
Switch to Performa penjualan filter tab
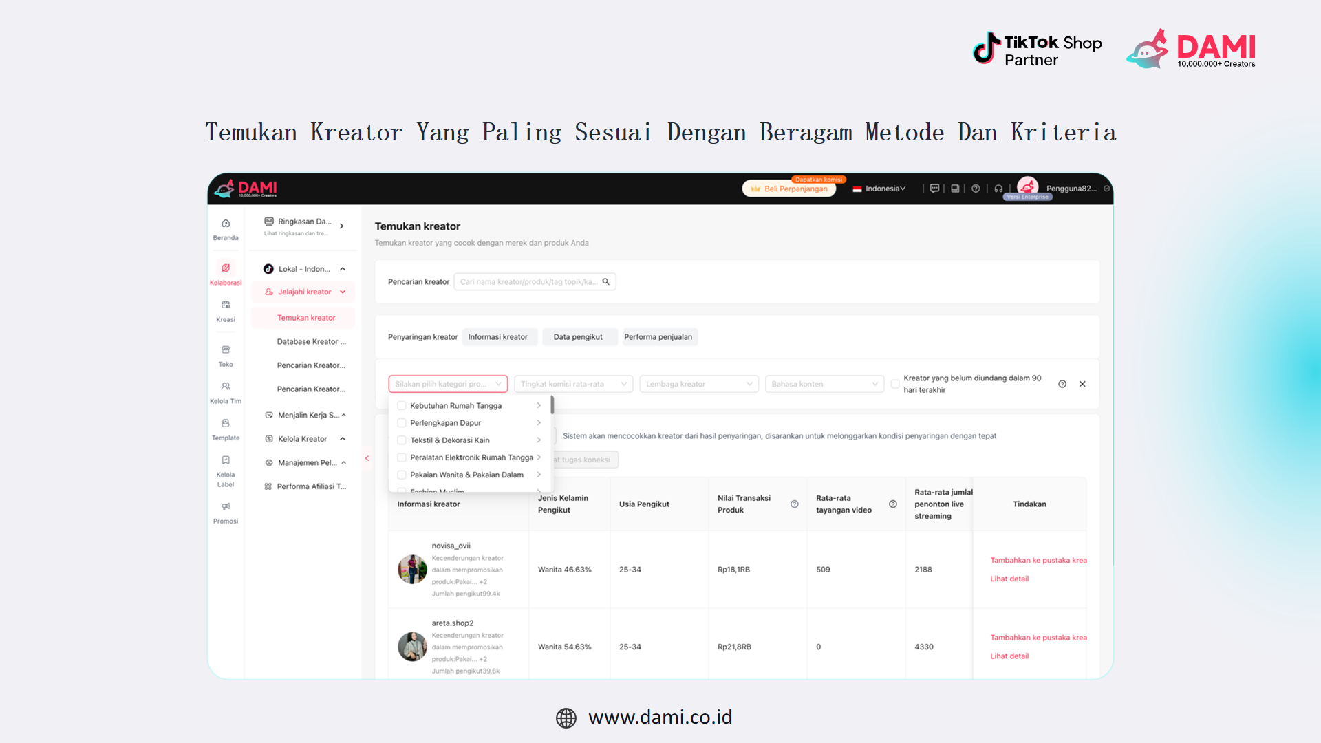[x=658, y=337]
